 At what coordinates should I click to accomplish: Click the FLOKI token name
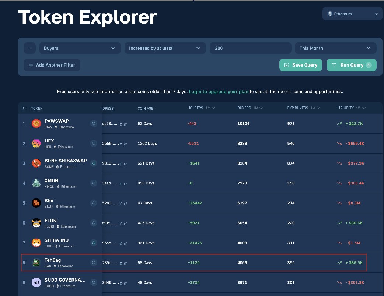51,220
